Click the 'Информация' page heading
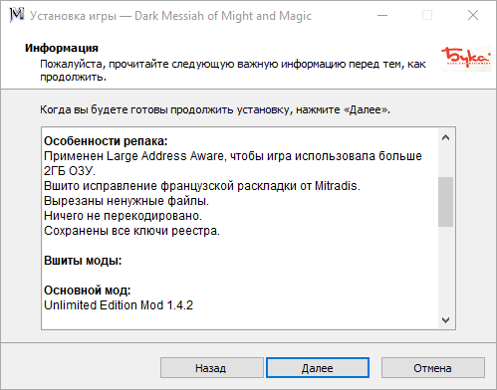The width and height of the screenshot is (497, 390). pos(62,48)
